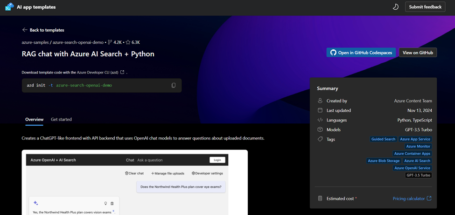Click the sparkle icon in preview answer
455x215 pixels.
(35, 203)
